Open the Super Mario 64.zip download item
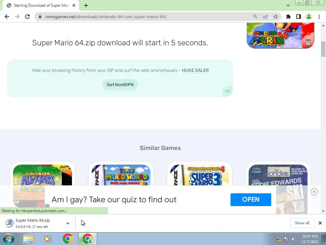The width and height of the screenshot is (326, 245). [x=33, y=223]
